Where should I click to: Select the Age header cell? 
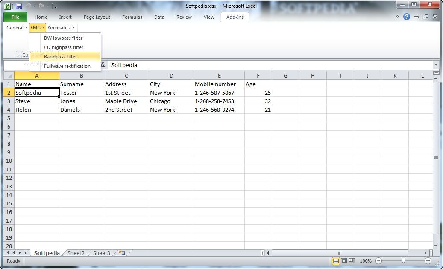258,84
